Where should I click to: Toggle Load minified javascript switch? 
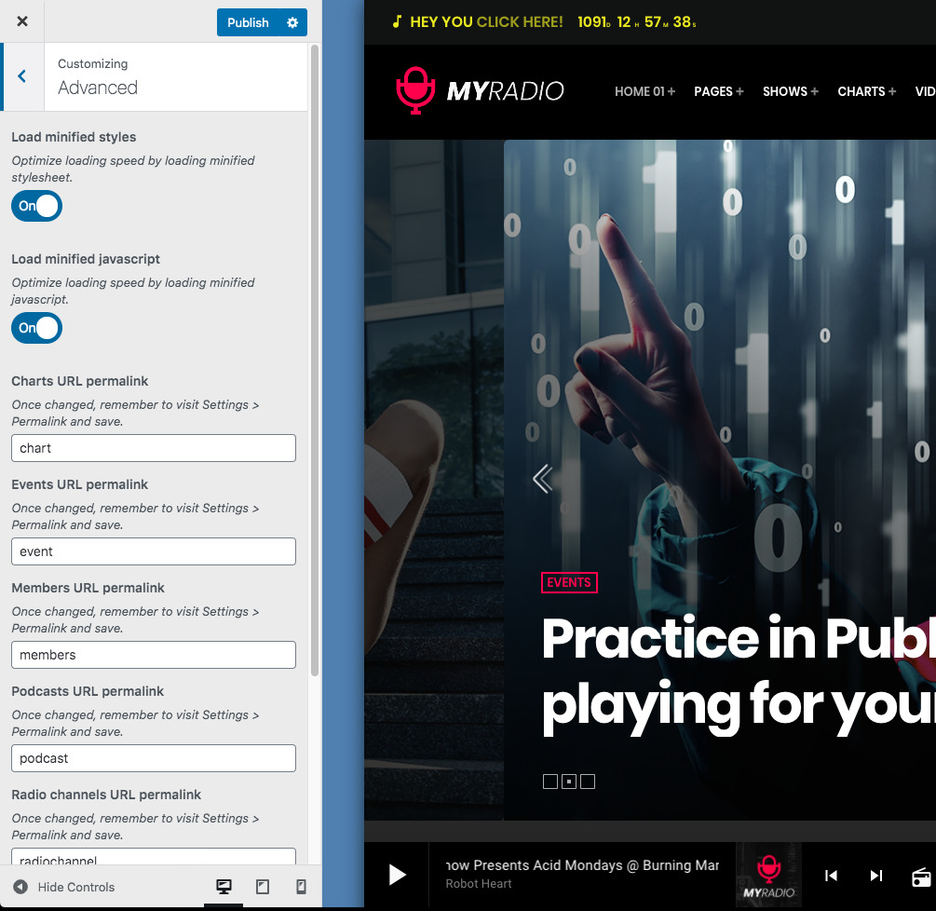pos(36,328)
